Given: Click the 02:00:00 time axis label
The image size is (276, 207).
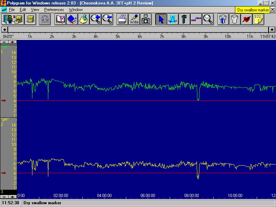Looking at the screenshot, I should (61, 196).
